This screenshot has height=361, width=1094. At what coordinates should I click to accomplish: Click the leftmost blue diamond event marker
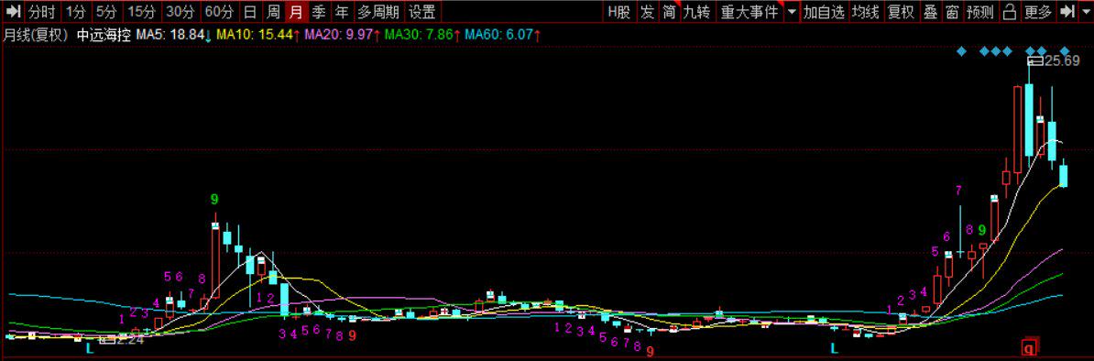click(961, 51)
